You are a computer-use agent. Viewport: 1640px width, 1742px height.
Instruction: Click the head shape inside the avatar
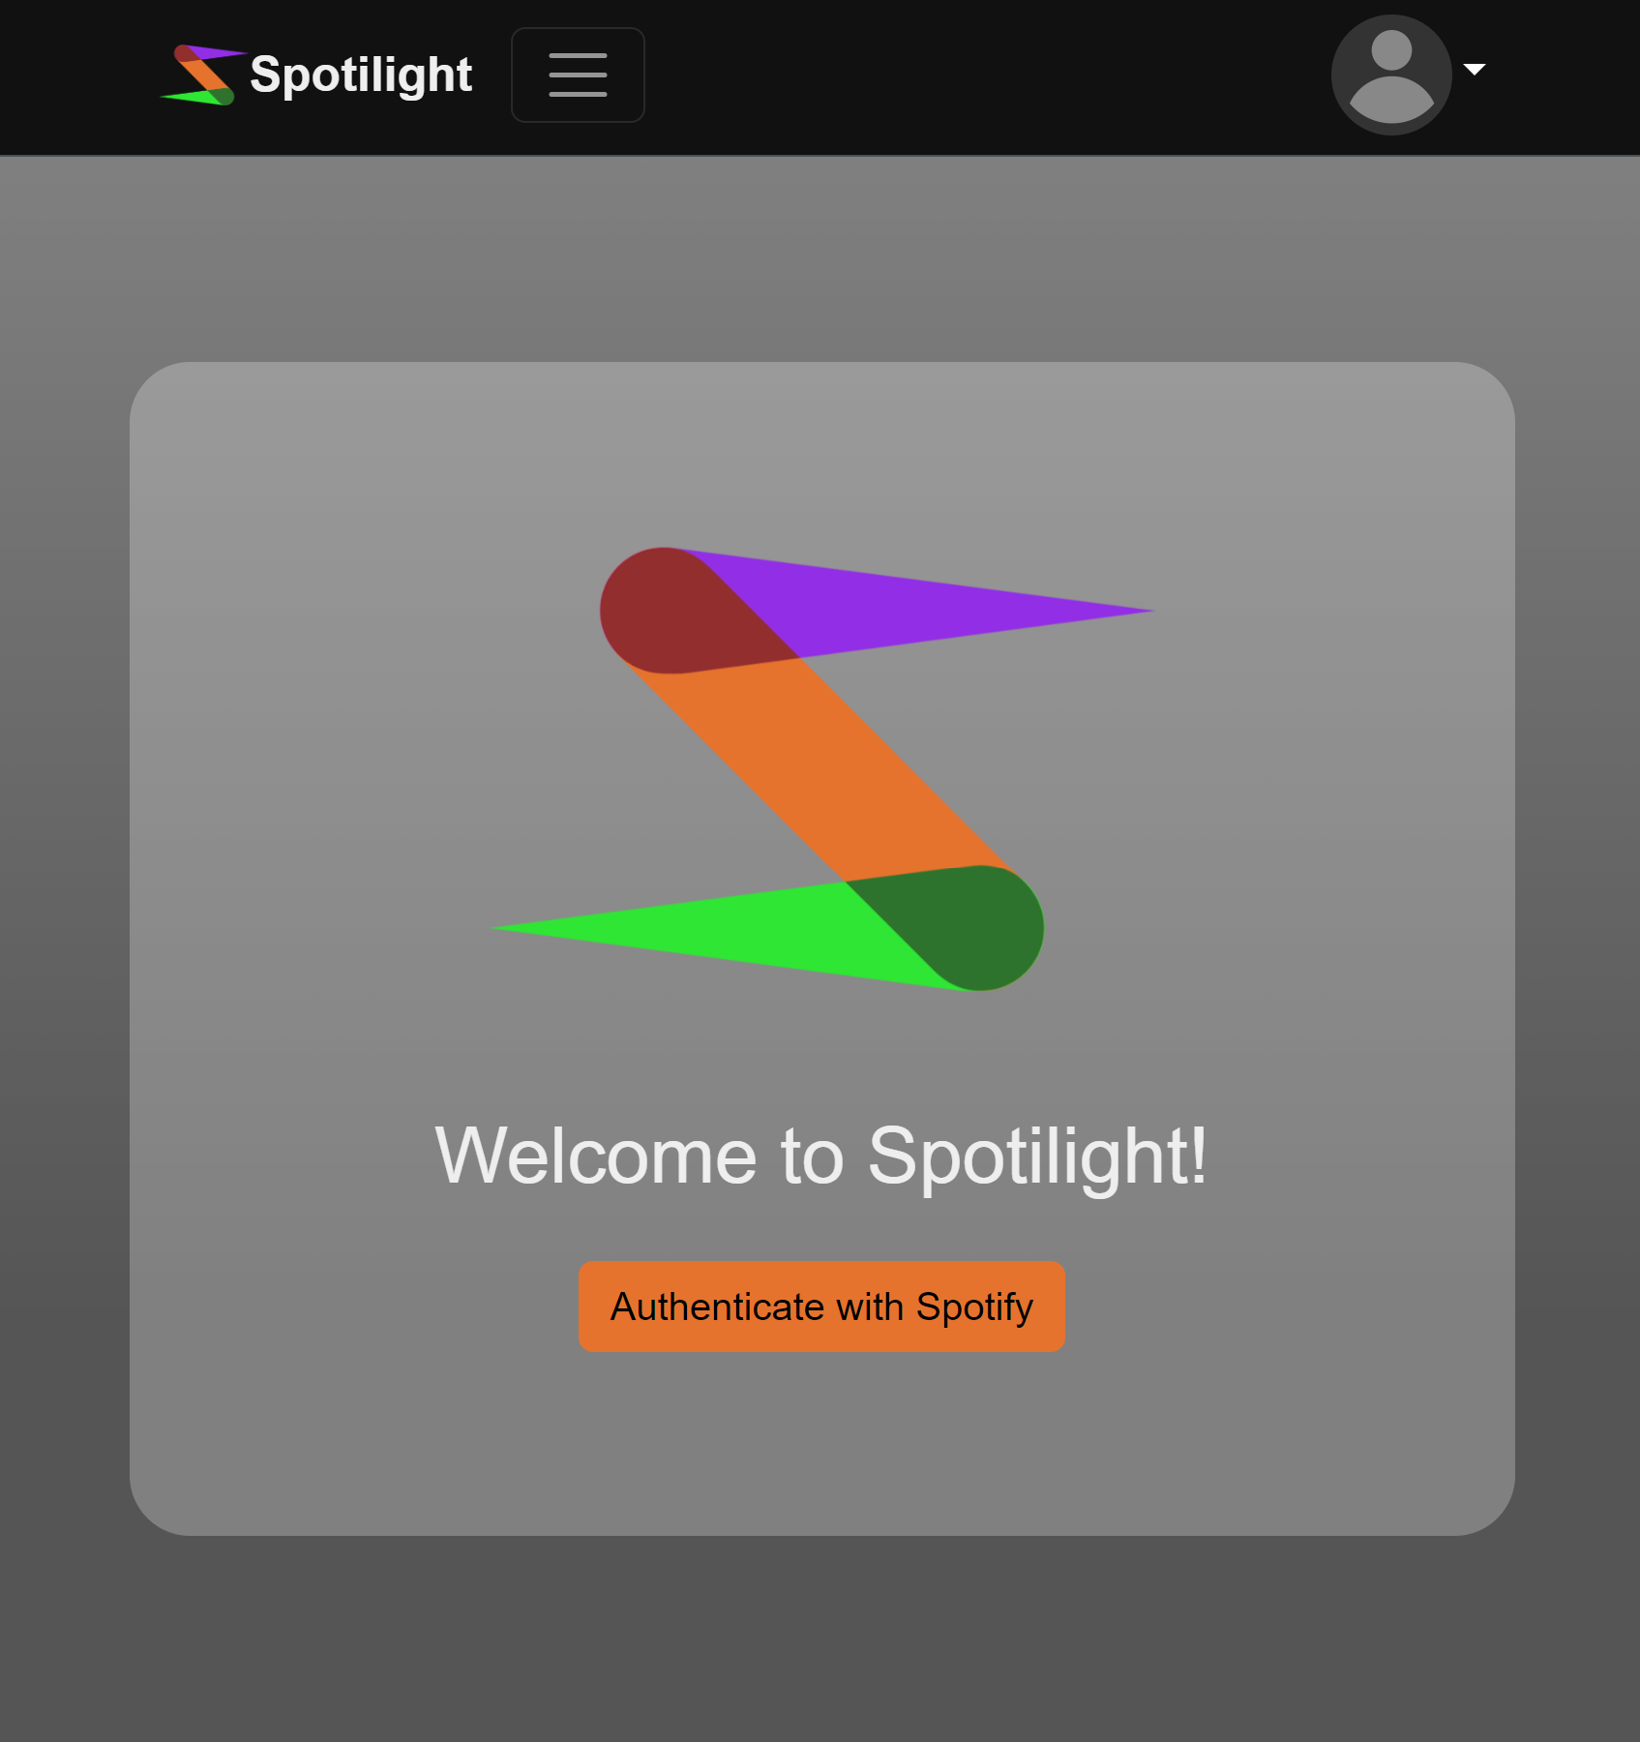tap(1391, 50)
